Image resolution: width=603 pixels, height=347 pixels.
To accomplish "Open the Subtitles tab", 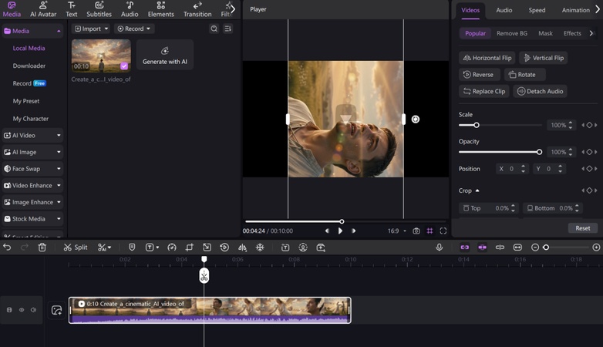I will point(99,9).
